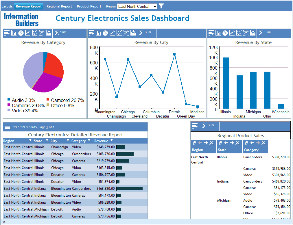Open the Region column dropdown in revenue report
This screenshot has width=293, height=225.
[30, 140]
